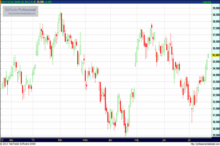Click the 39,000 level on price axis
The image size is (220, 146).
click(x=215, y=8)
